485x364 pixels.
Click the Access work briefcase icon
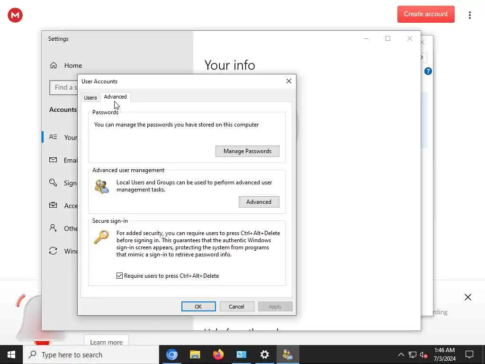tap(53, 205)
